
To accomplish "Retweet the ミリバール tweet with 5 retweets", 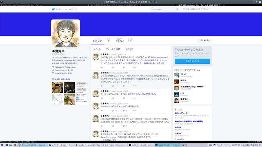I will [113, 111].
